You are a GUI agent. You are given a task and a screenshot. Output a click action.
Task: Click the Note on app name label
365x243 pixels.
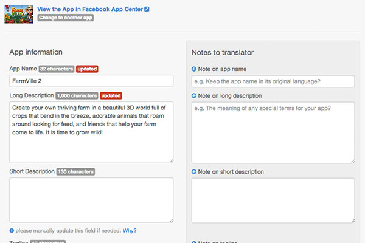coord(222,69)
